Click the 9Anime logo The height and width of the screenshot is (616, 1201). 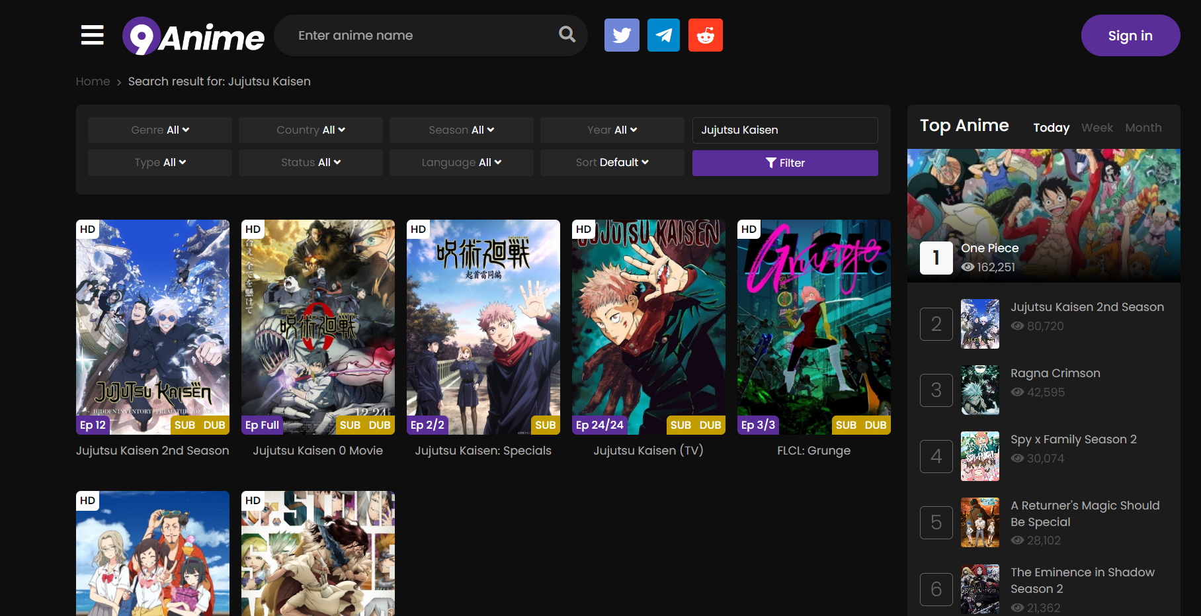coord(193,36)
